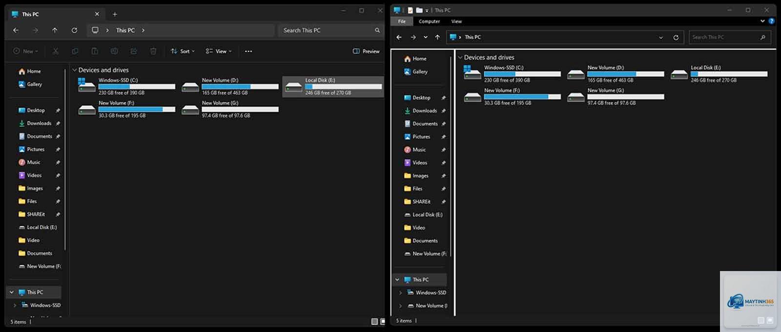
Task: Open Pictures in right window sidebar
Action: pyautogui.click(x=417, y=137)
